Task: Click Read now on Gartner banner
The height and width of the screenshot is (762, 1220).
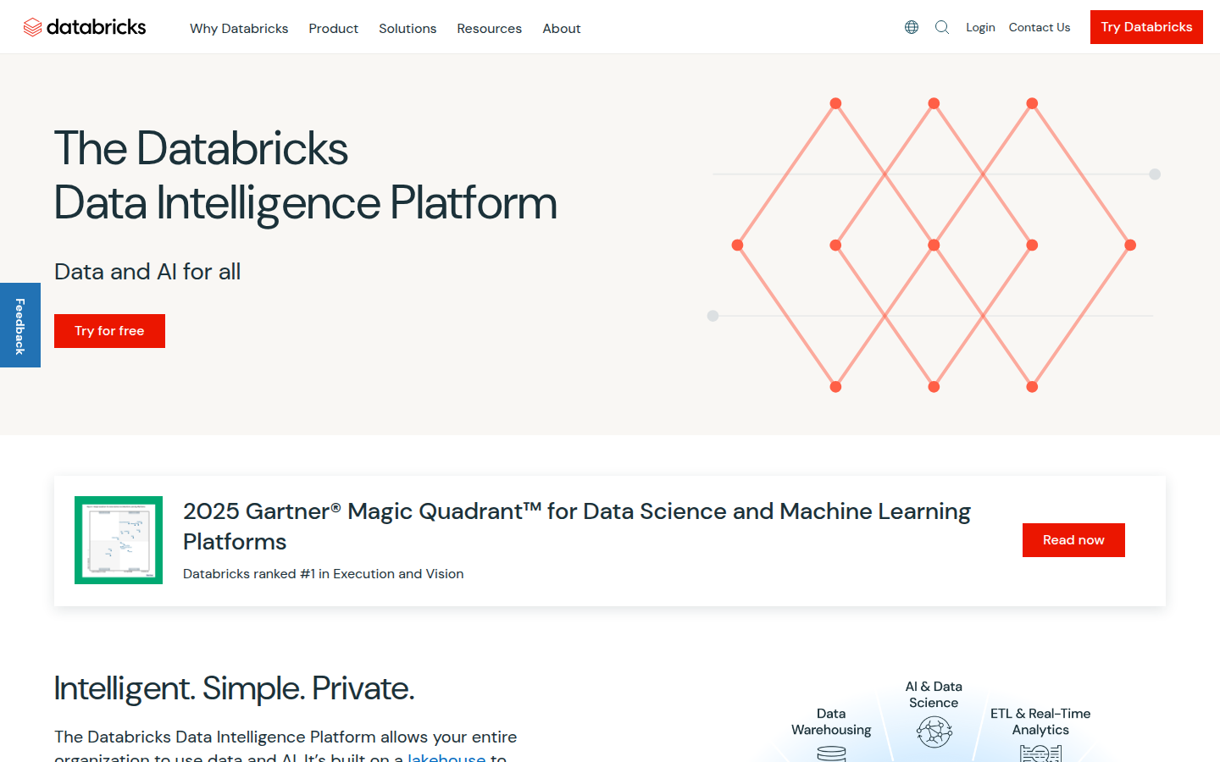Action: (x=1073, y=540)
